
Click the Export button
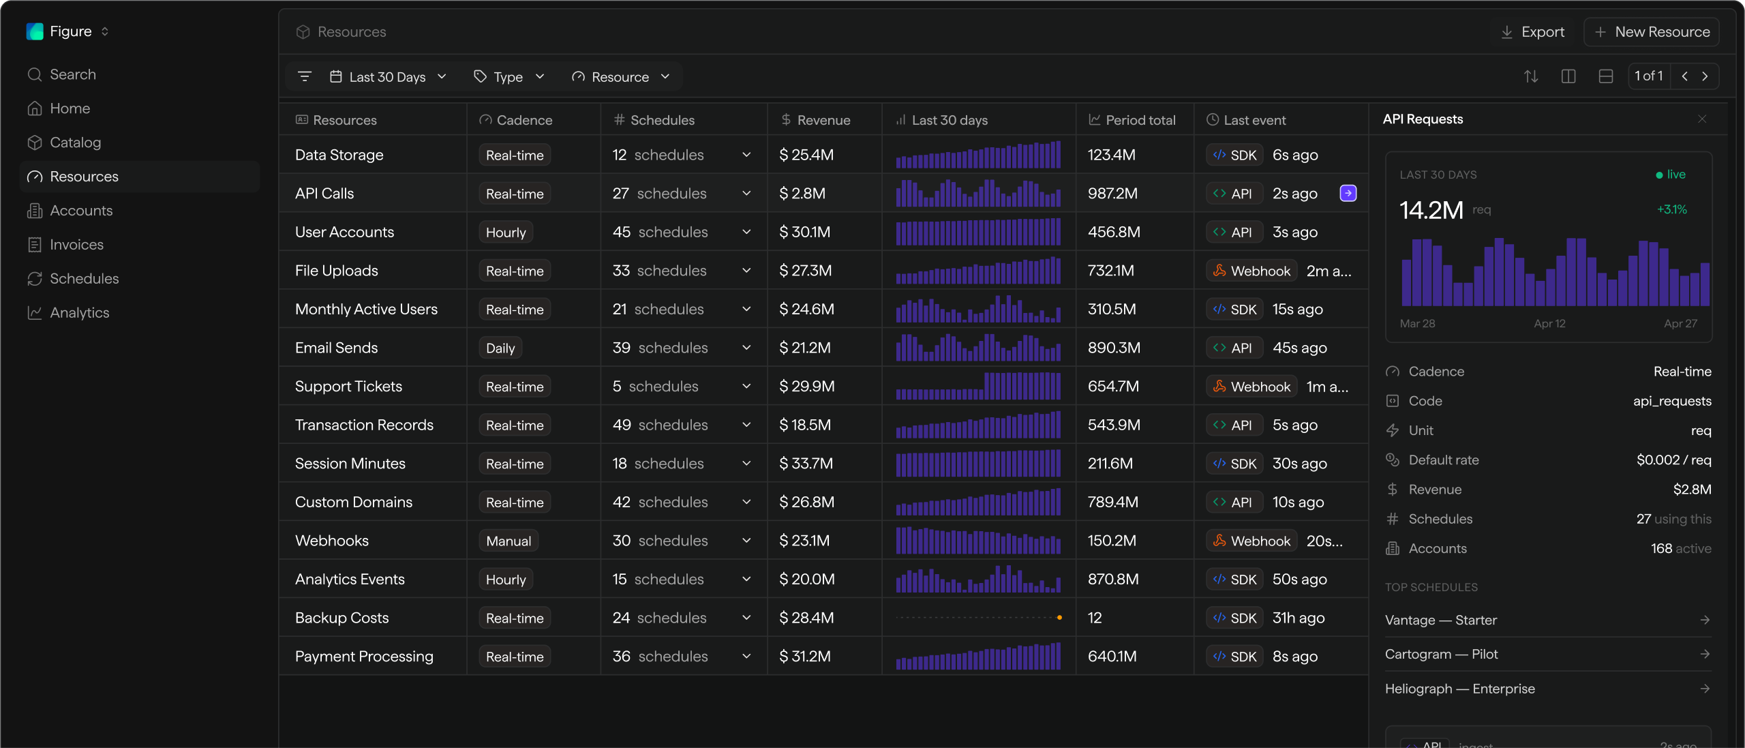point(1533,32)
